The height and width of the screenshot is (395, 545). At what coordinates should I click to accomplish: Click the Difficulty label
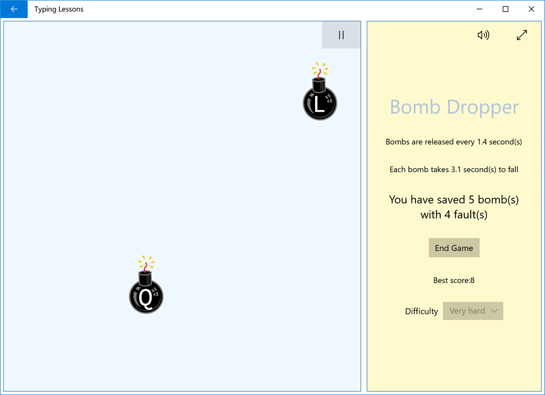pyautogui.click(x=421, y=311)
